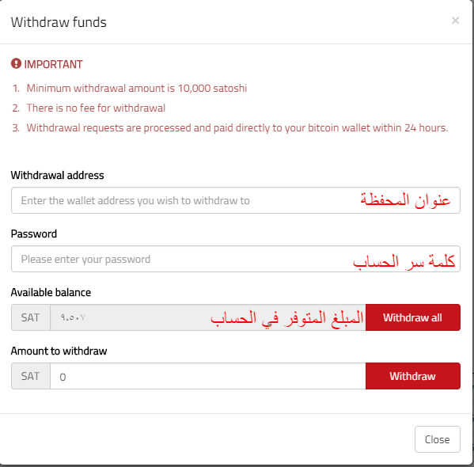Click the red IMPORTANT exclamation icon
The width and height of the screenshot is (474, 467).
[x=16, y=64]
